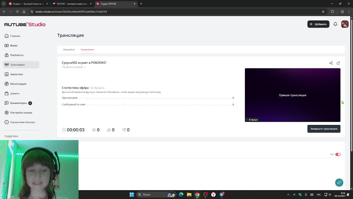Viewport: 353px width, 199px height.
Task: Expand the stream description
Action: point(74,67)
